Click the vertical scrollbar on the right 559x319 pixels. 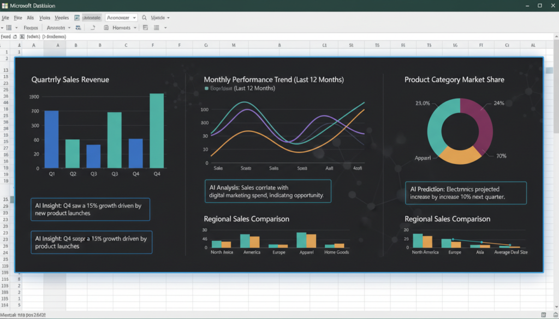click(555, 164)
